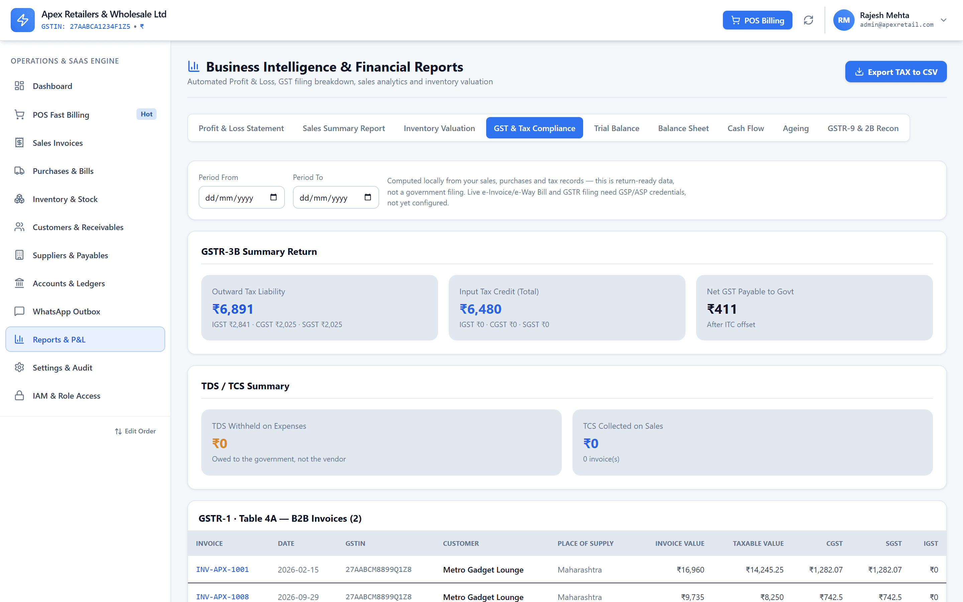Open Settings & Audit

[x=85, y=368]
